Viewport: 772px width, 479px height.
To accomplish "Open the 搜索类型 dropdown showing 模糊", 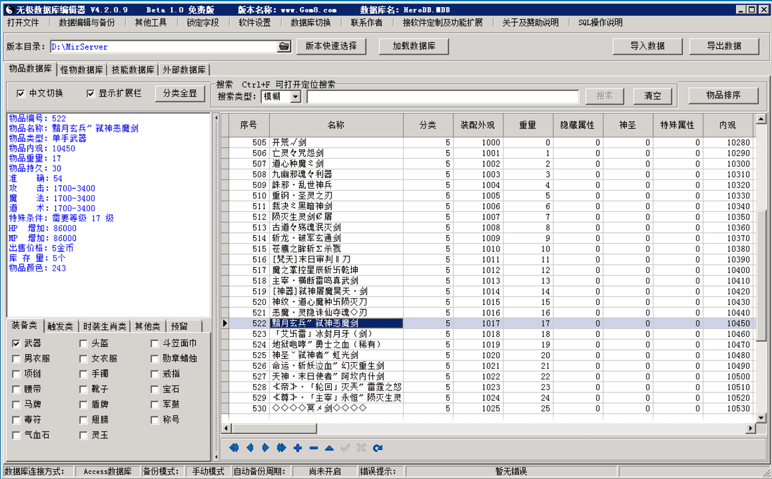I will pyautogui.click(x=296, y=97).
